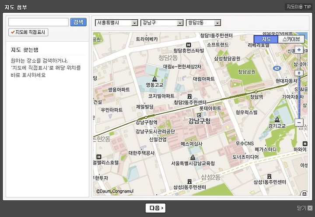Click the Daum Congnamul copyright text
Viewport: 315px width, 217px height.
coord(115,191)
